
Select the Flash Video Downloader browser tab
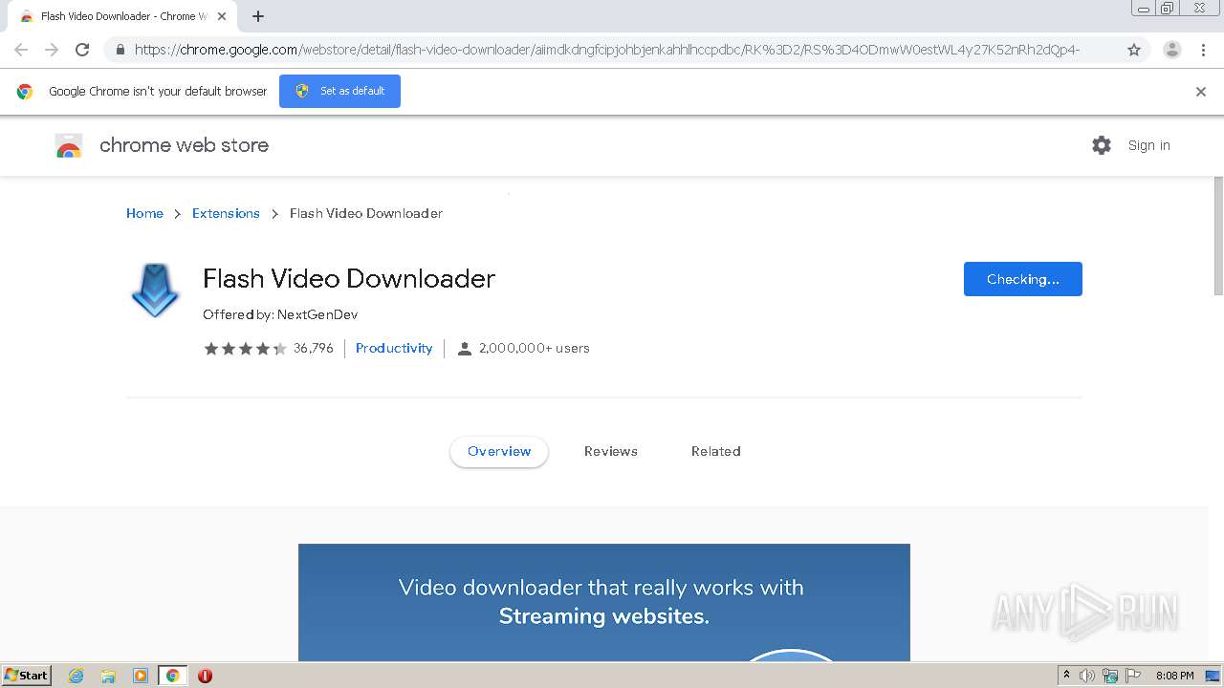click(121, 16)
